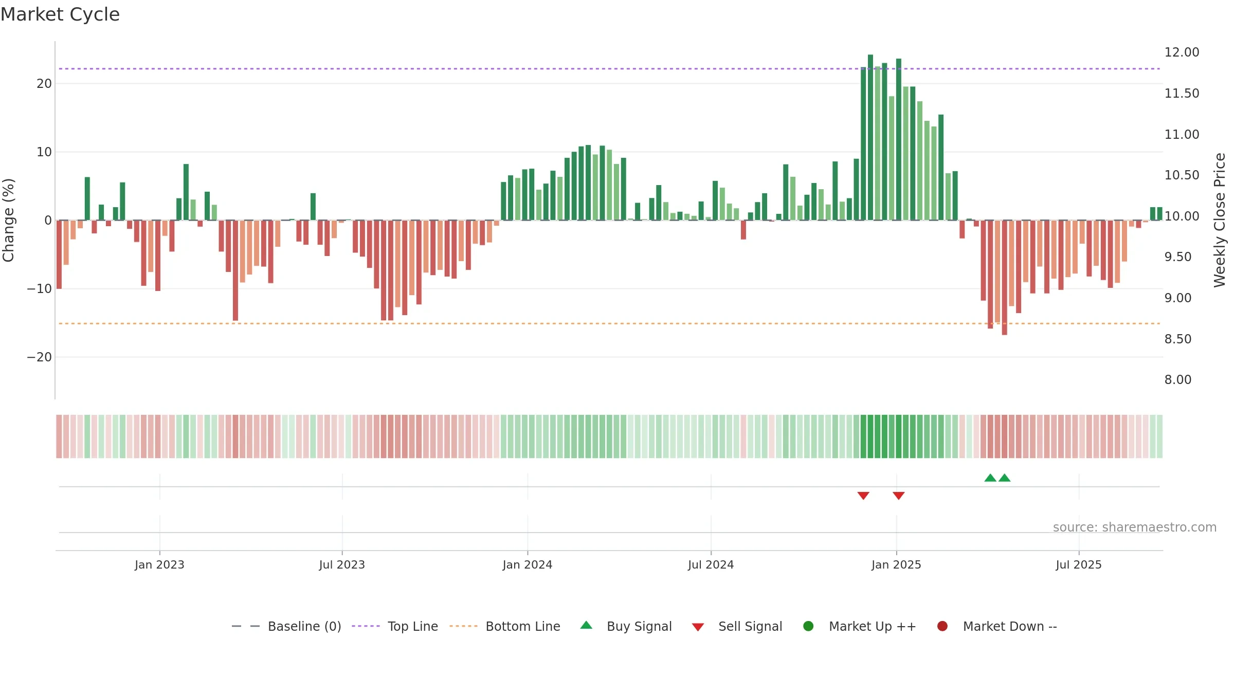This screenshot has width=1234, height=694.
Task: Click the 11.50 price axis label
Action: coord(1182,94)
